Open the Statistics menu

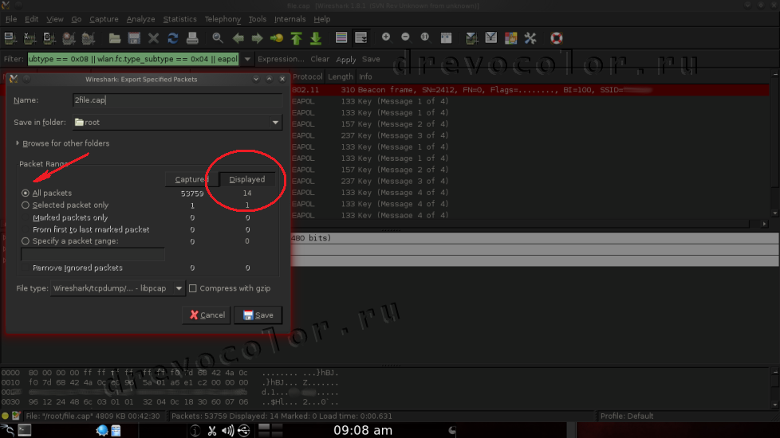coord(179,19)
